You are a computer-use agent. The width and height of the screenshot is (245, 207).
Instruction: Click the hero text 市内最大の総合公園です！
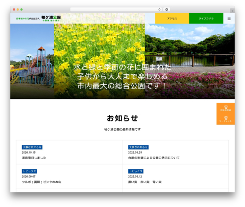122,86
